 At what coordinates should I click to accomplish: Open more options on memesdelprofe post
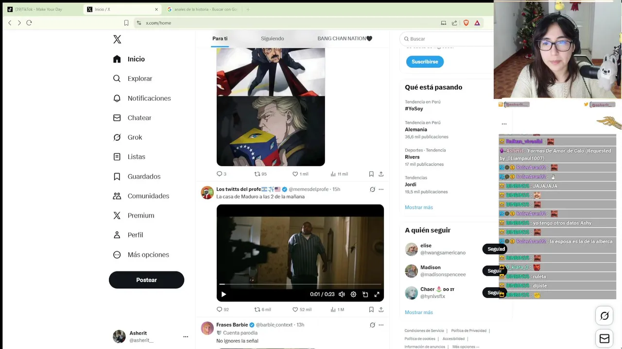pyautogui.click(x=381, y=190)
